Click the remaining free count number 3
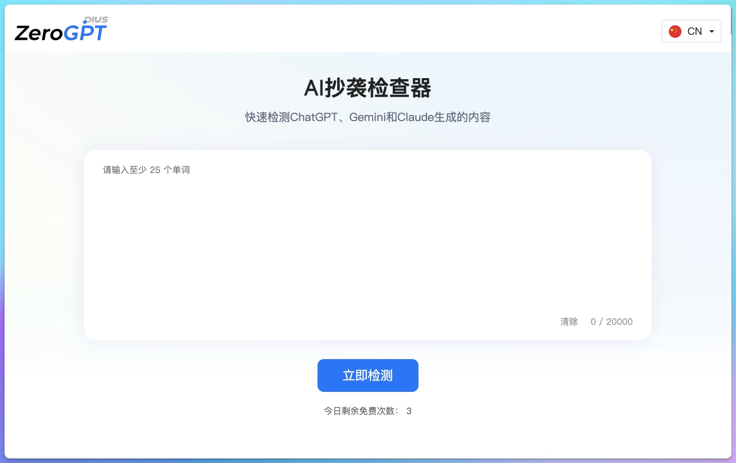This screenshot has height=463, width=736. pos(409,411)
